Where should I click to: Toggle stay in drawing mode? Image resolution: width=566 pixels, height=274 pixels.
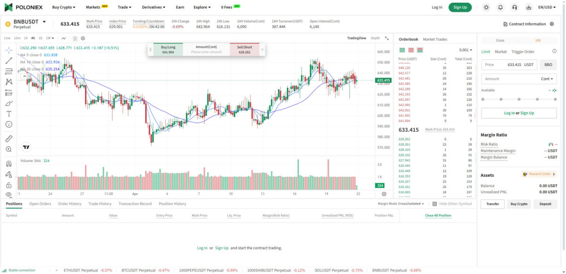[8, 175]
